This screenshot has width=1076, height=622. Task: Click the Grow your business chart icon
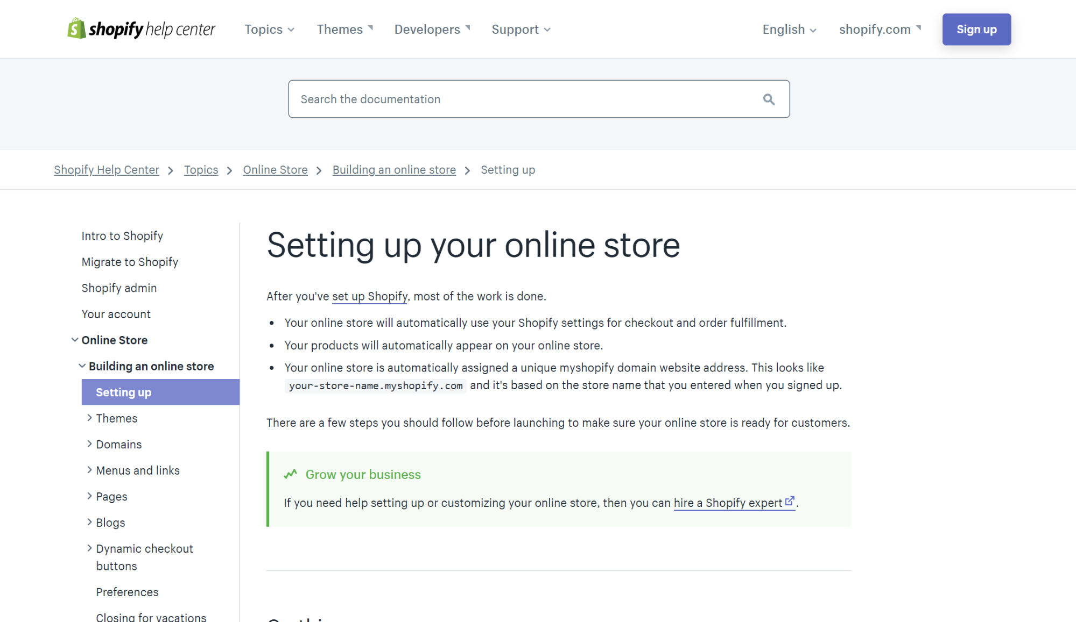[x=290, y=474]
